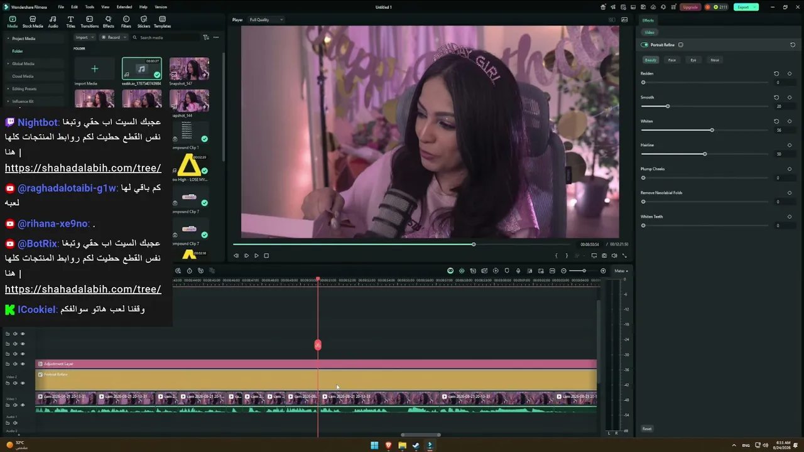
Task: Mute the Audio 1 track
Action: click(x=15, y=422)
